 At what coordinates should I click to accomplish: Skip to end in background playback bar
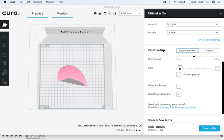[20, 136]
